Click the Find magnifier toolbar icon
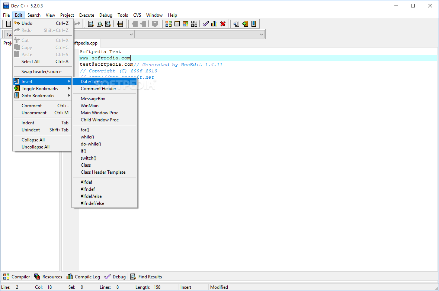The height and width of the screenshot is (291, 439). 91,24
